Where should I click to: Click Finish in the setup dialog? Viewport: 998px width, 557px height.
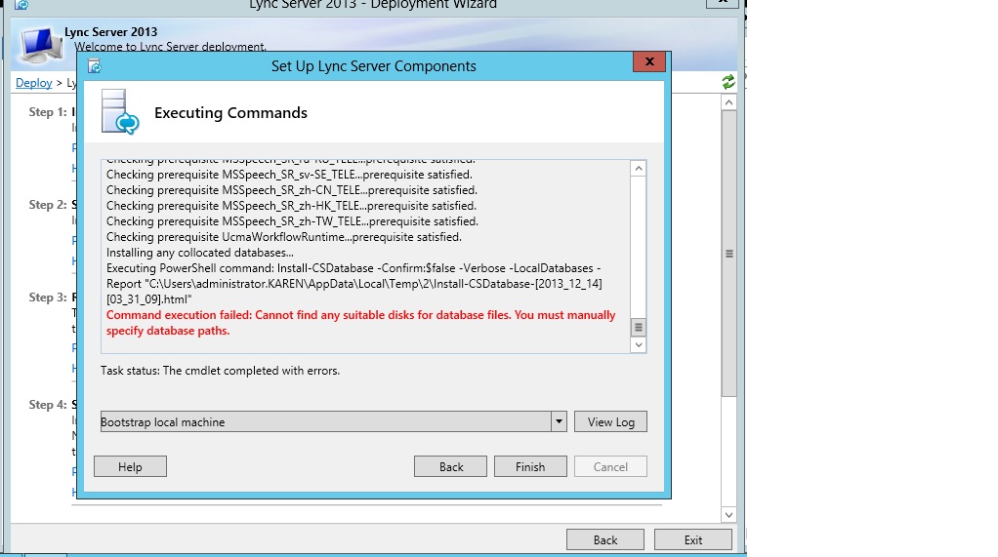[530, 467]
